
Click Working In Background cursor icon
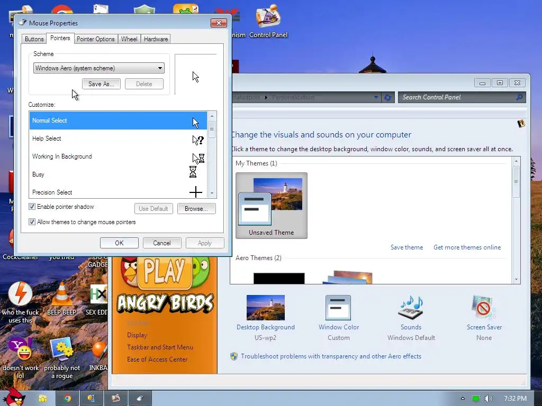coord(198,159)
